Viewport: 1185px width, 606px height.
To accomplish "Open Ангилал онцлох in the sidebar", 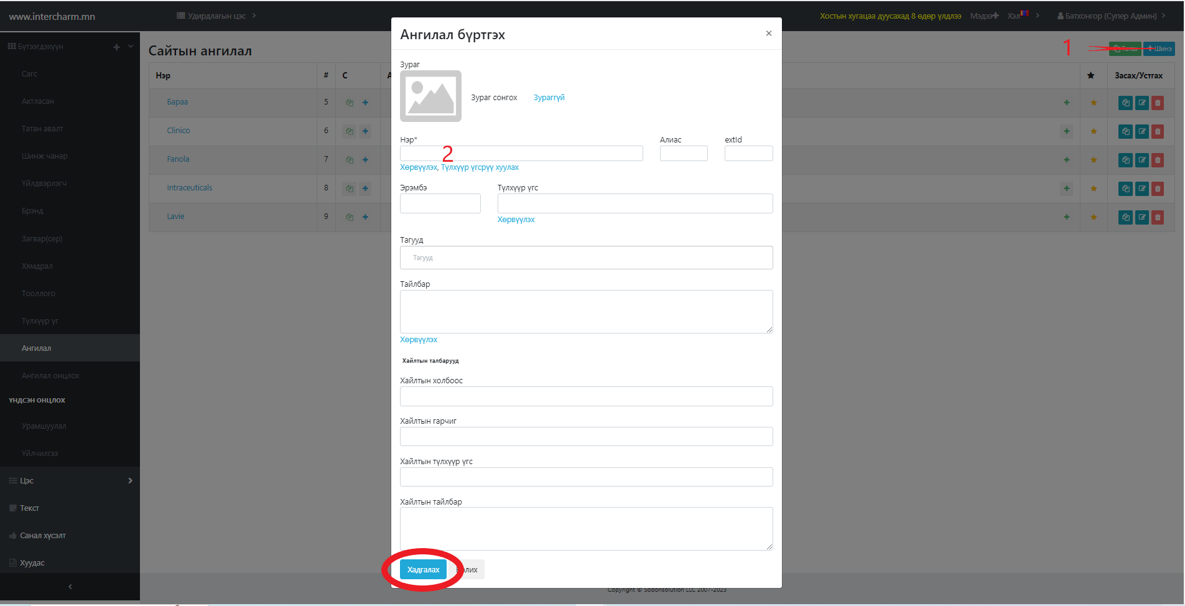I will pos(50,376).
